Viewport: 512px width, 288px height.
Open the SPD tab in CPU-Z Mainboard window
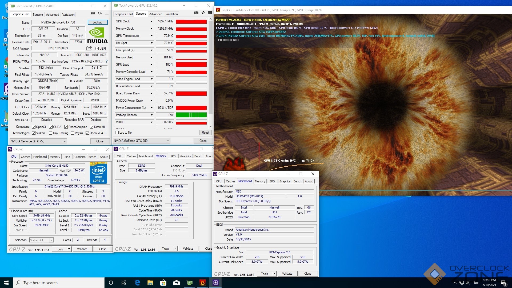[272, 181]
